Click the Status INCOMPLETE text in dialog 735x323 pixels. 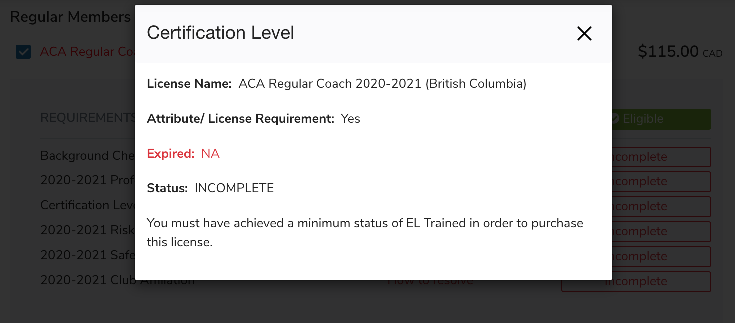[x=210, y=188]
